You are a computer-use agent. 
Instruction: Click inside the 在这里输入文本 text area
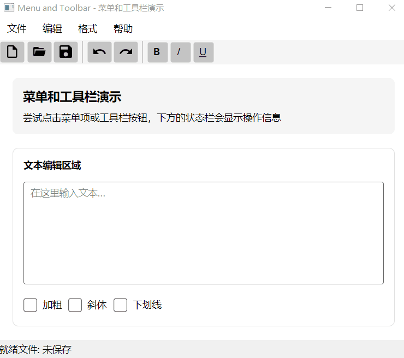coord(203,233)
